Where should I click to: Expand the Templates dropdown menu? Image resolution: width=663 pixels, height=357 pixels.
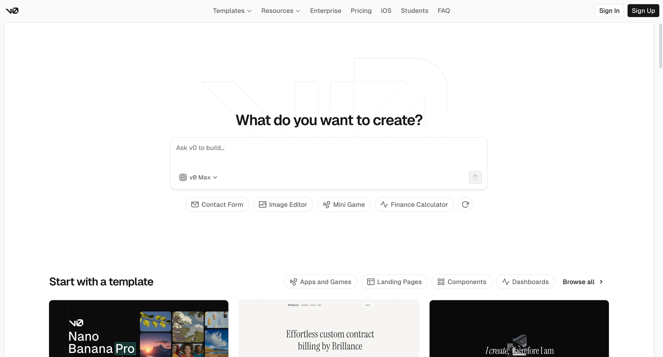point(232,11)
